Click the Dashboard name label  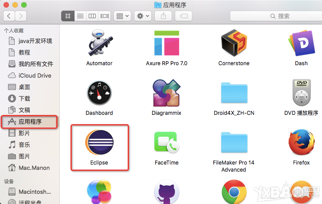(x=99, y=113)
